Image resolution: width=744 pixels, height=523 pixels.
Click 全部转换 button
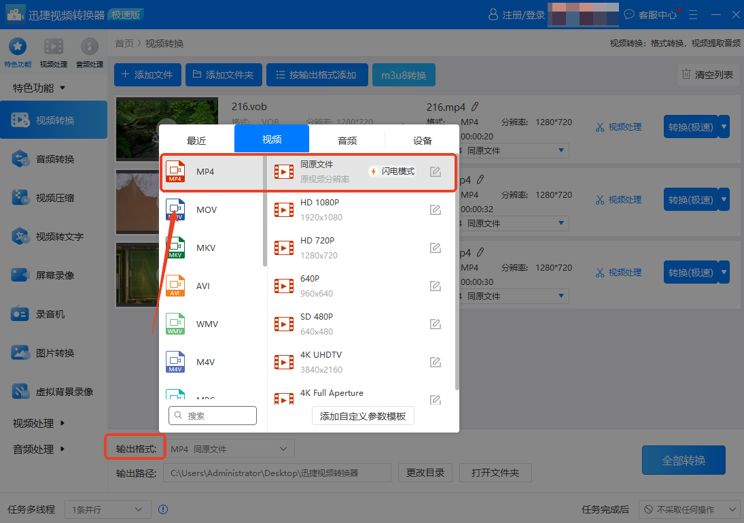[x=684, y=460]
